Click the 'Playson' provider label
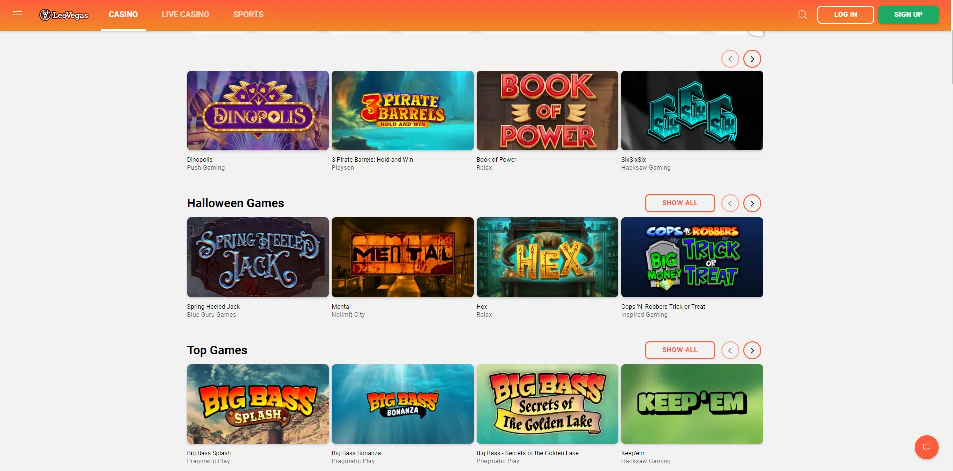 [343, 168]
